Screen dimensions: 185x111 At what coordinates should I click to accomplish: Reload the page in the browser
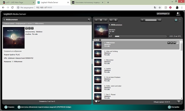[12, 7]
